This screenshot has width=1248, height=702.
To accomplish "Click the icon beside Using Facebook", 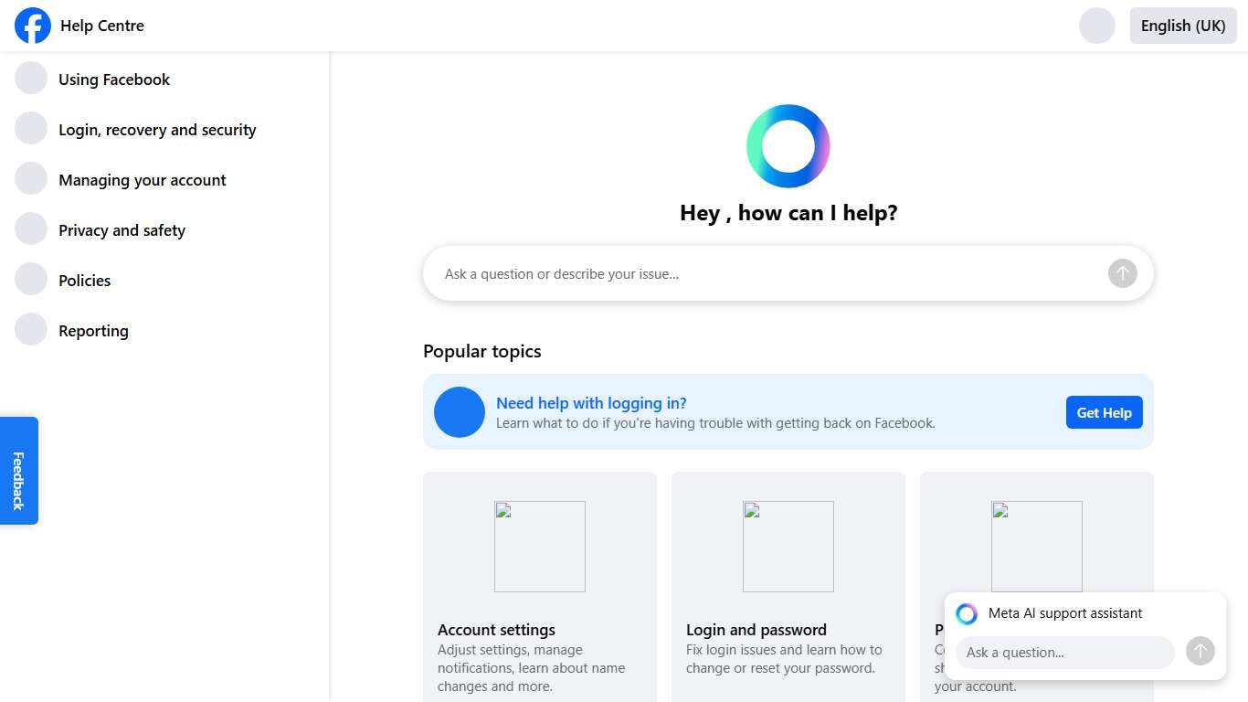I will point(31,79).
